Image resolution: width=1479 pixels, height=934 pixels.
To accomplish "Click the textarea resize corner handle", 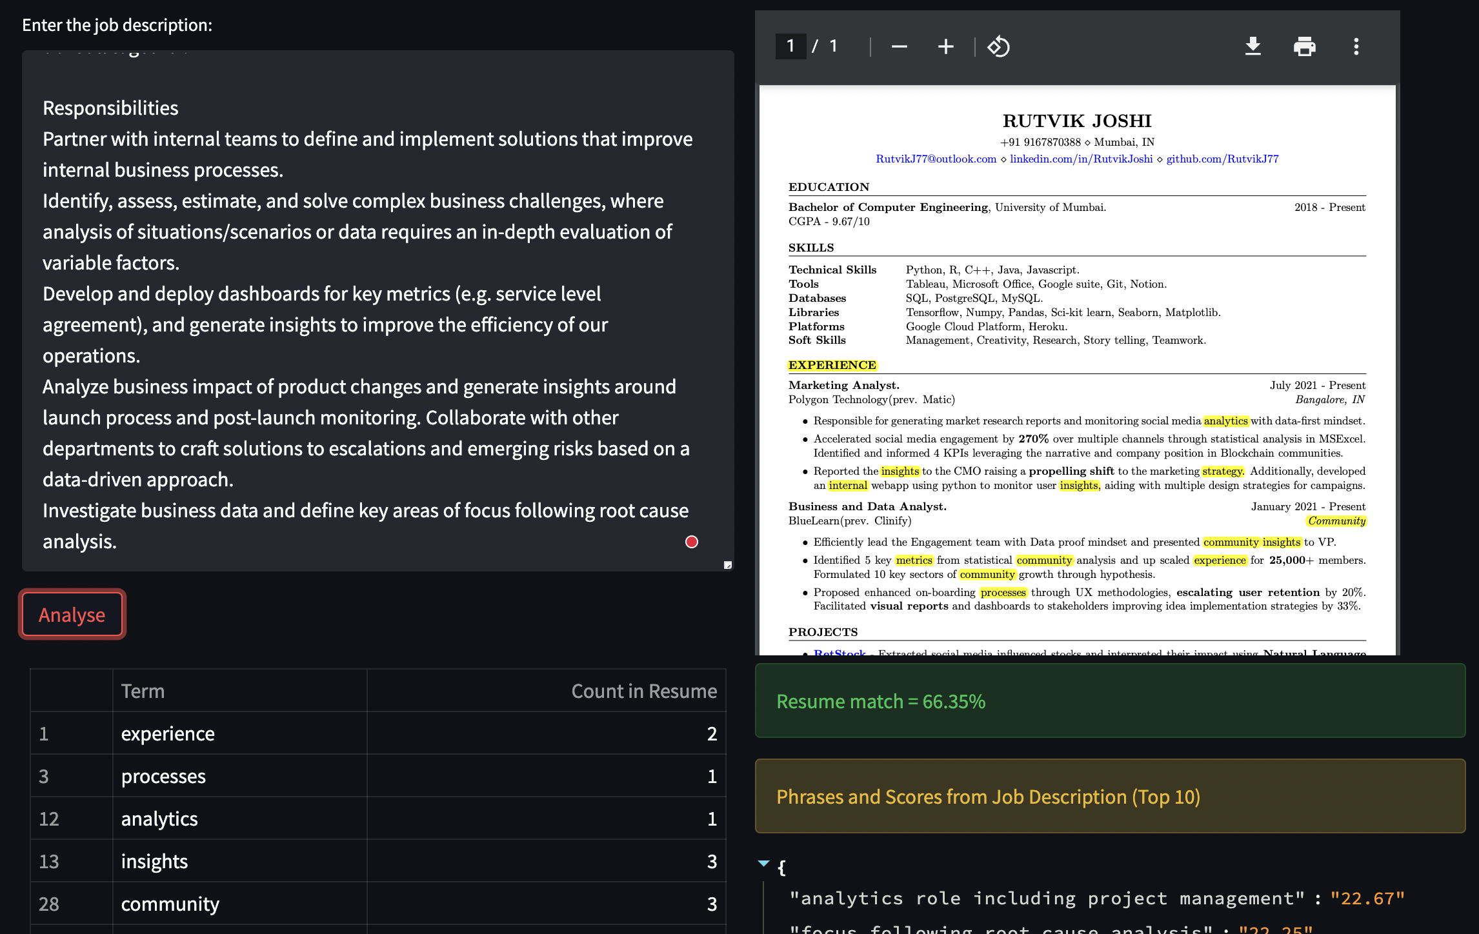I will click(x=728, y=565).
